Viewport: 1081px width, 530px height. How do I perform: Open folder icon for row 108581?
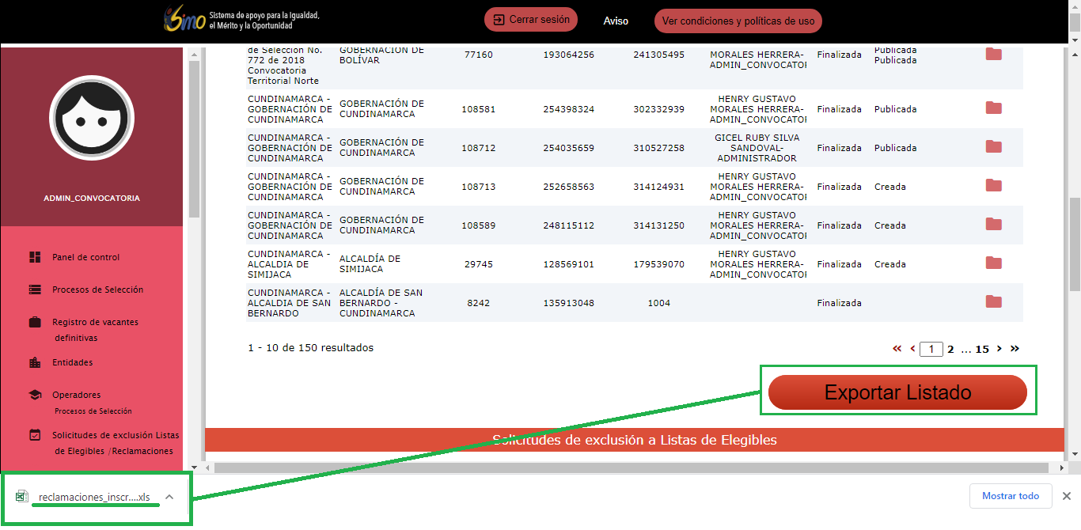tap(993, 108)
